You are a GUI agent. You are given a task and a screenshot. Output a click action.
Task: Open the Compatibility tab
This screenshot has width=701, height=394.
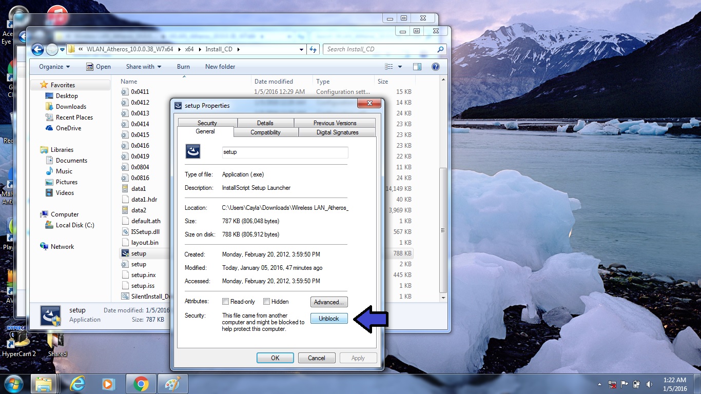point(265,132)
